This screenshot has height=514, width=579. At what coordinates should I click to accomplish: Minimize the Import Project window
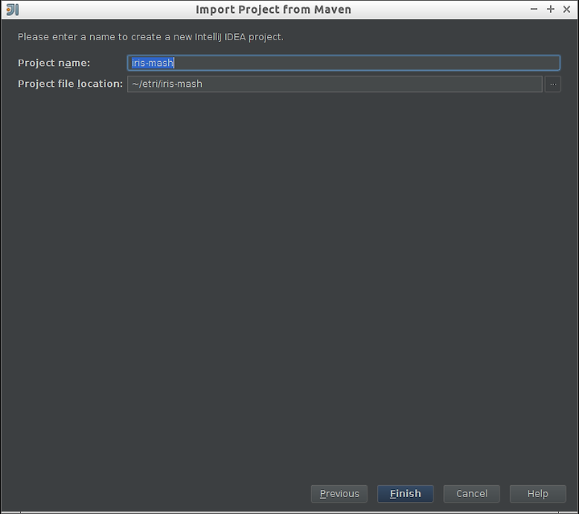(x=534, y=9)
